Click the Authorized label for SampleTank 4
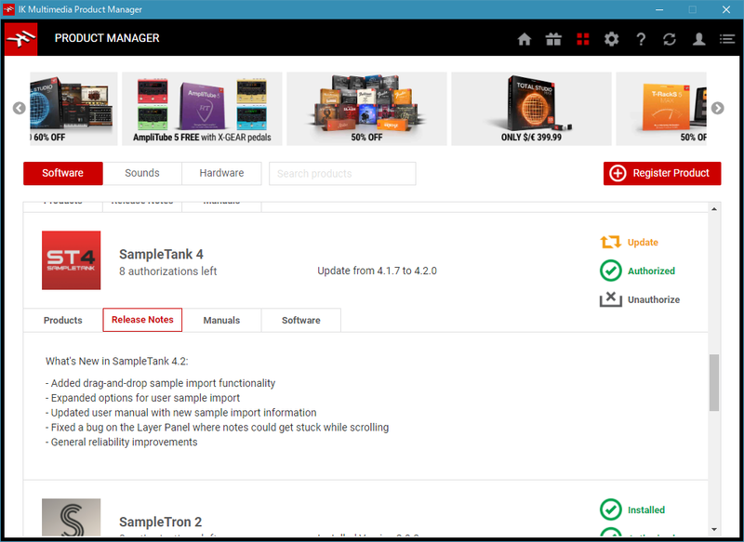This screenshot has height=542, width=744. tap(651, 271)
